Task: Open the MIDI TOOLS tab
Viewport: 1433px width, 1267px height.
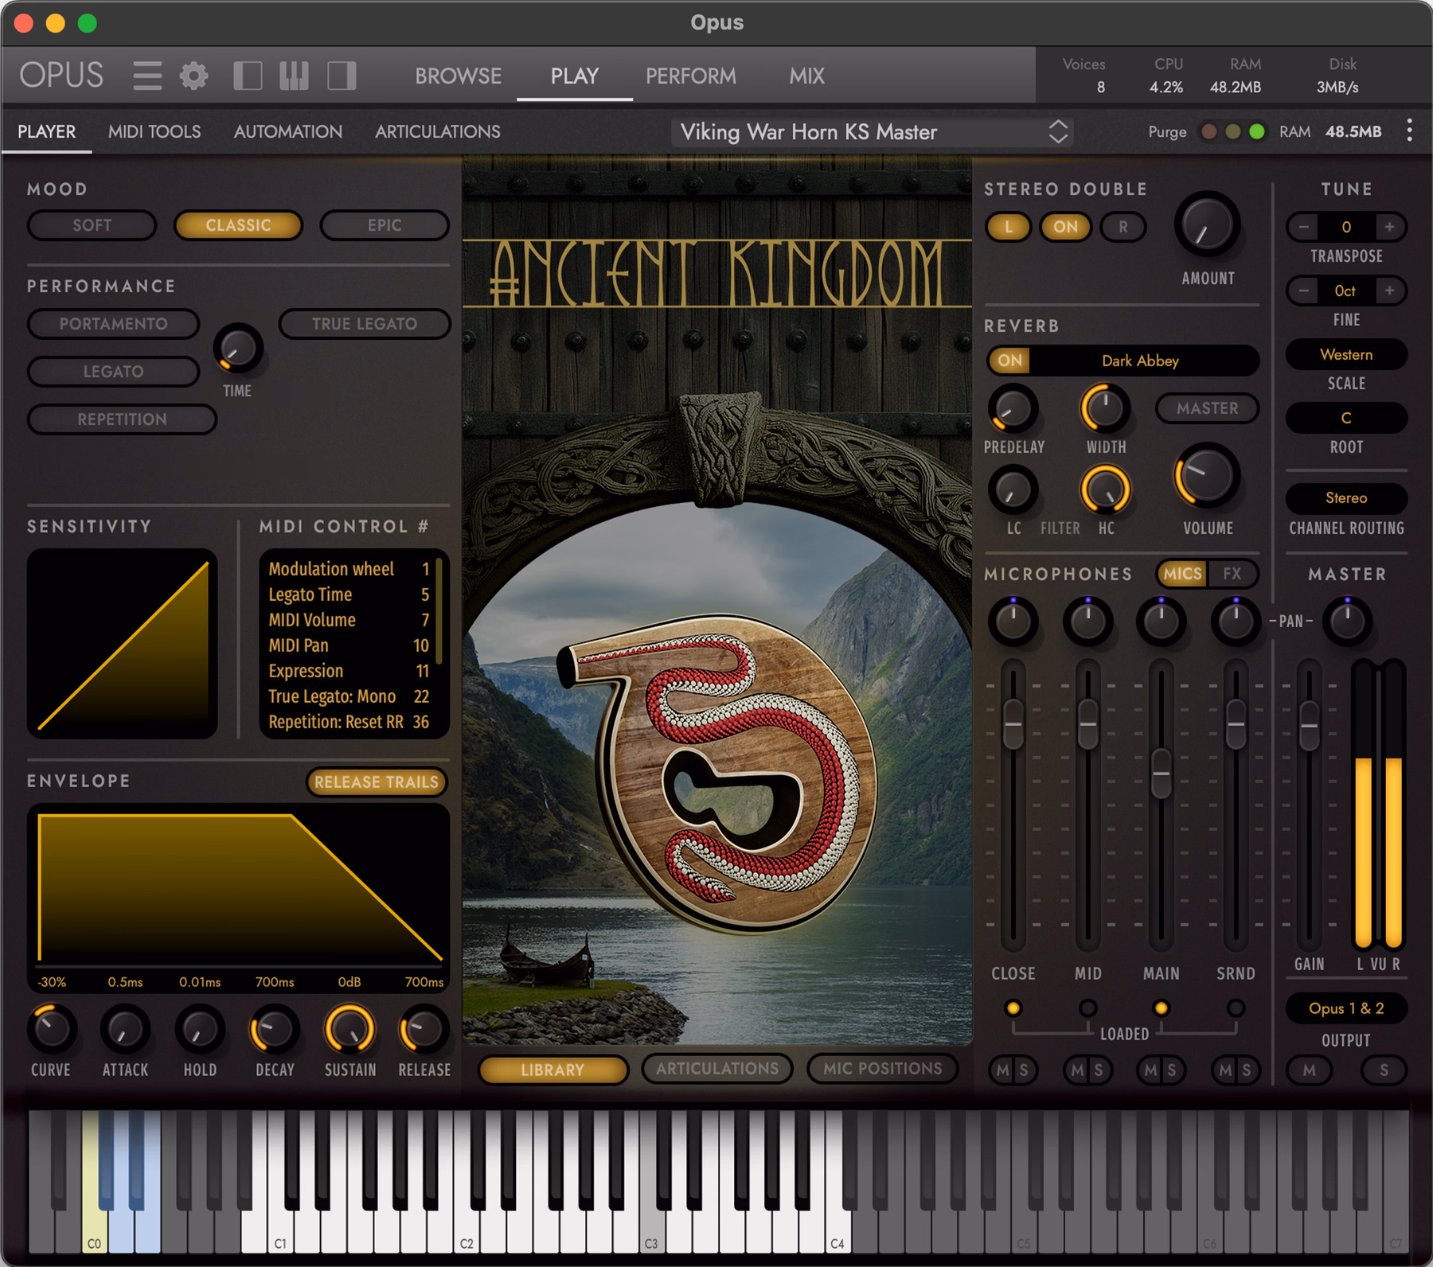Action: point(154,131)
